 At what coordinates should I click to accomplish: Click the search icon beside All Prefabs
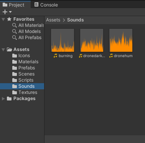coord(15,38)
